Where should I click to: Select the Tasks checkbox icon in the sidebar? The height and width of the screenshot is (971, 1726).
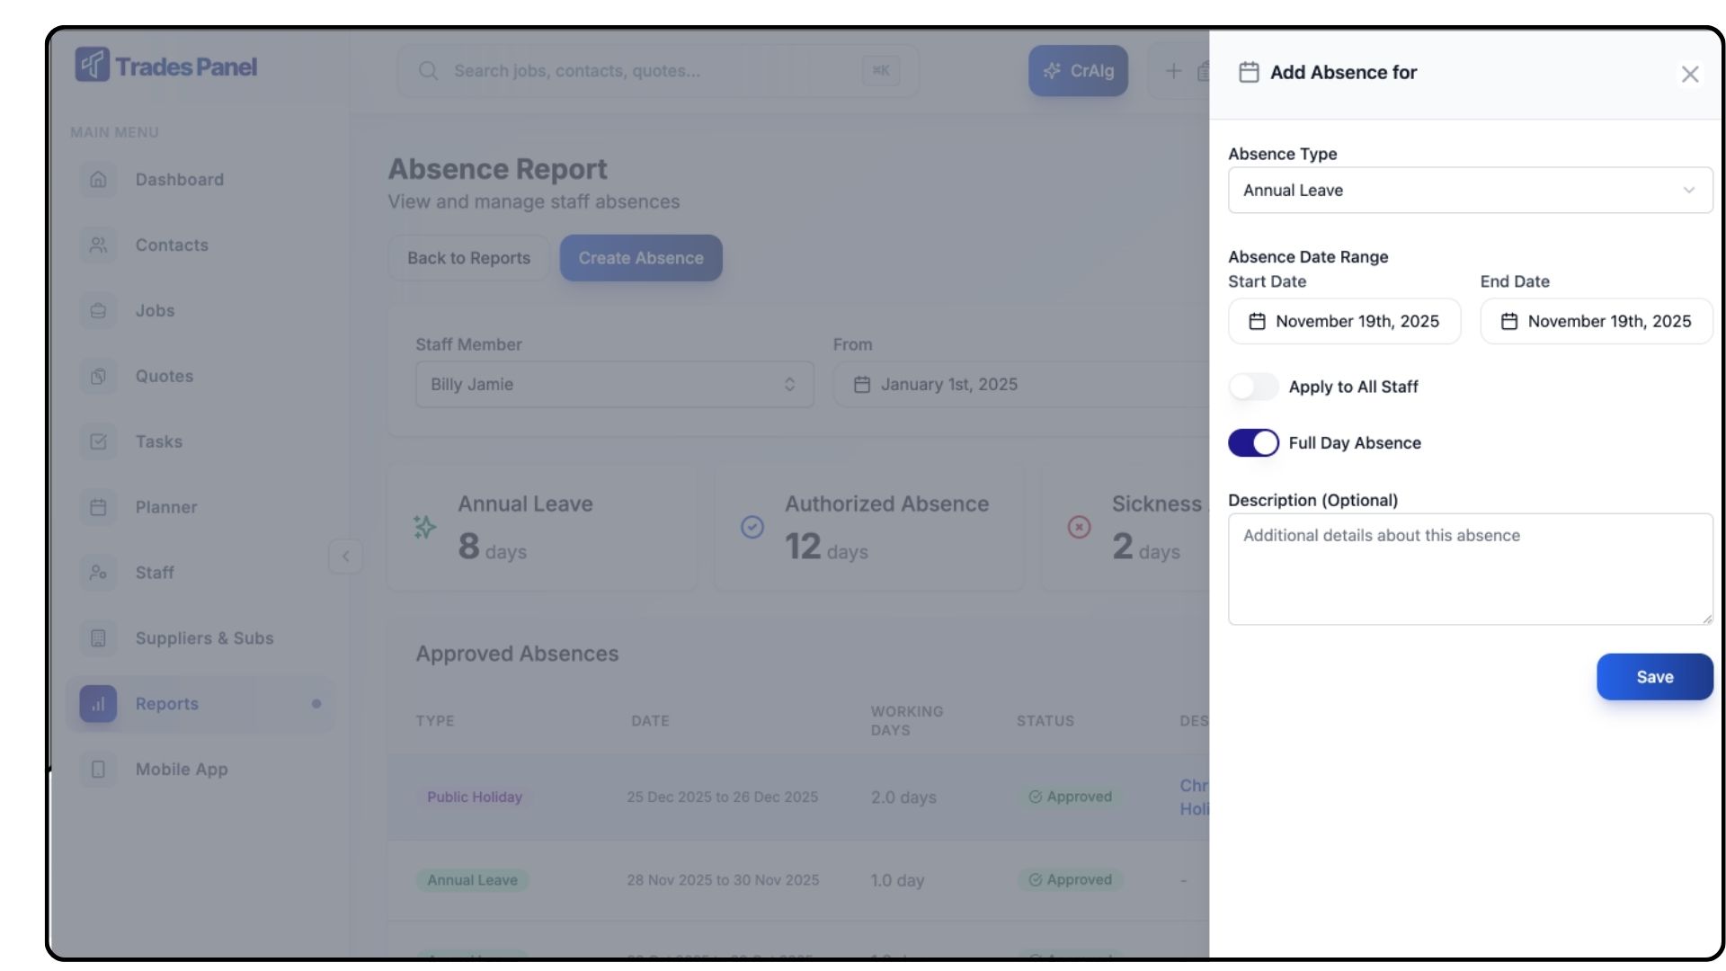(x=98, y=441)
